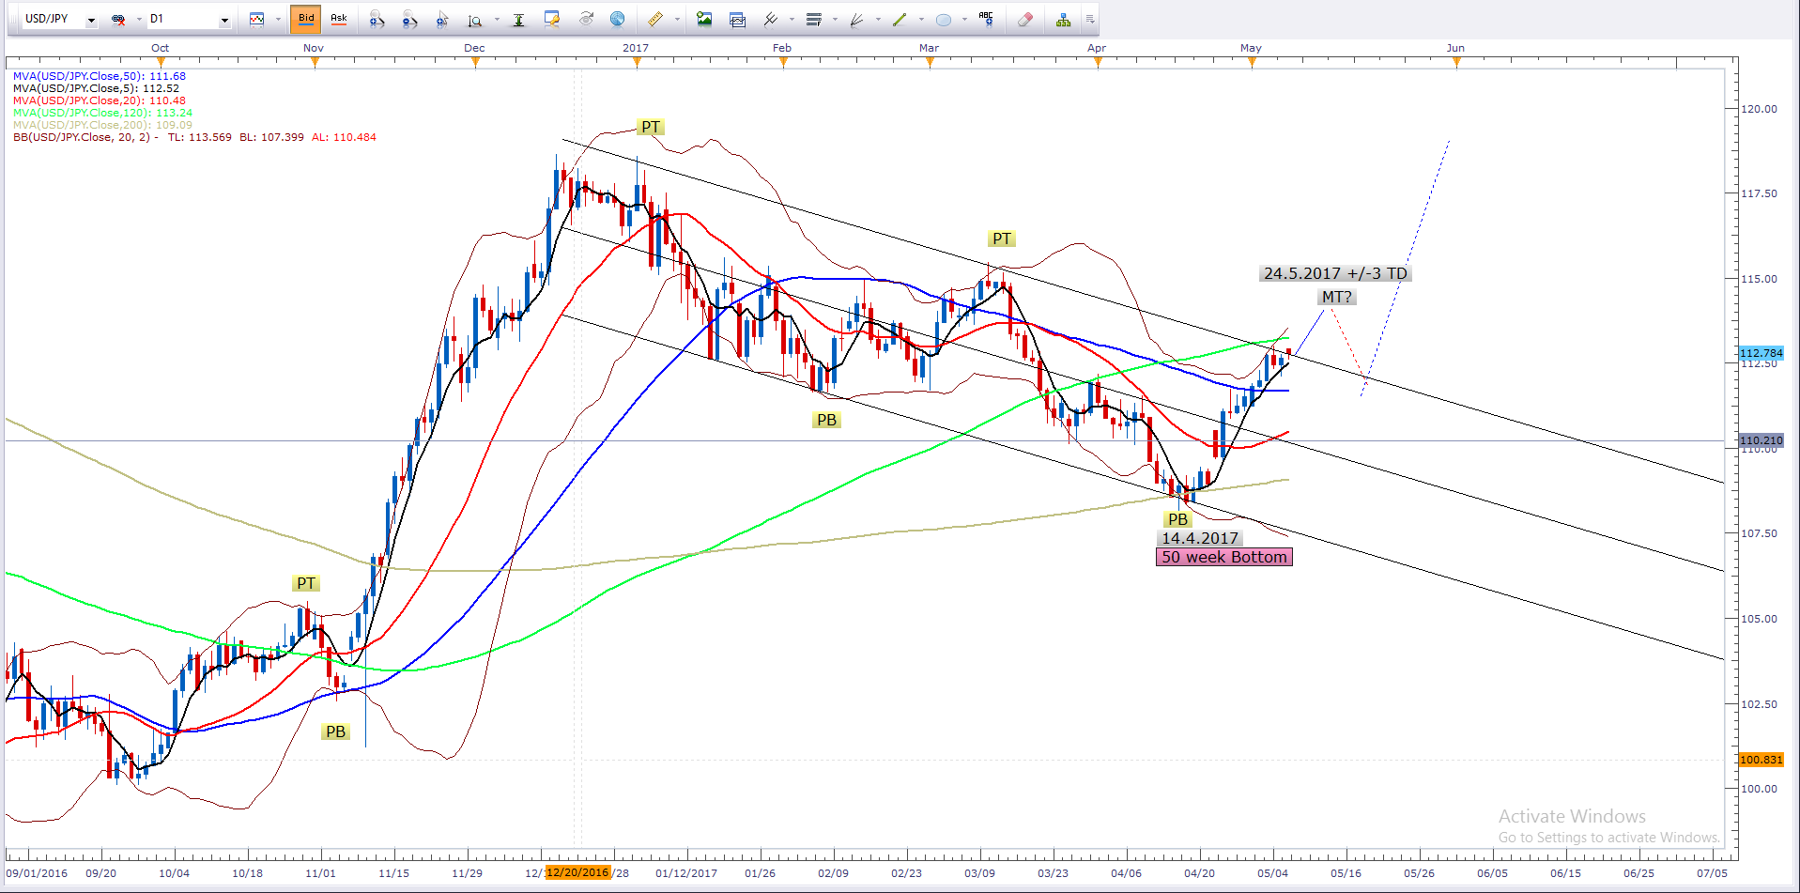Click the Fibonacci levels tool icon
Image resolution: width=1800 pixels, height=893 pixels.
click(813, 19)
